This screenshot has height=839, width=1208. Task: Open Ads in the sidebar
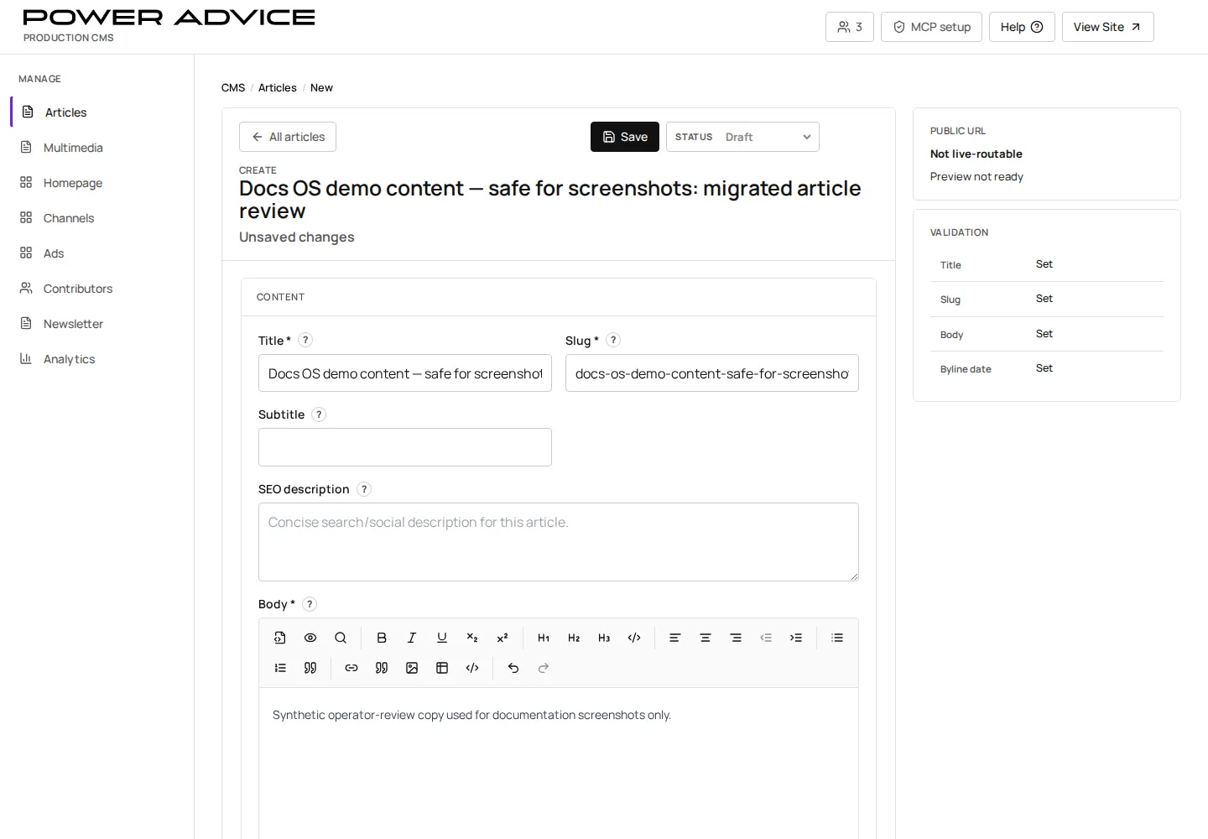coord(96,253)
